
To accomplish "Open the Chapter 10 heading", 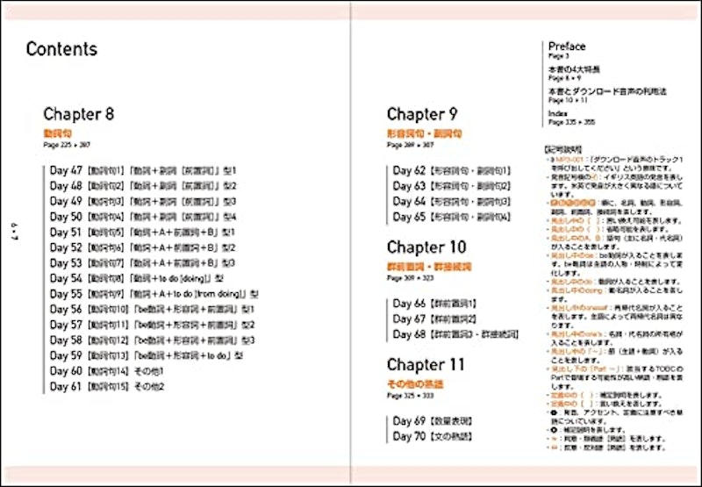I will tap(426, 247).
